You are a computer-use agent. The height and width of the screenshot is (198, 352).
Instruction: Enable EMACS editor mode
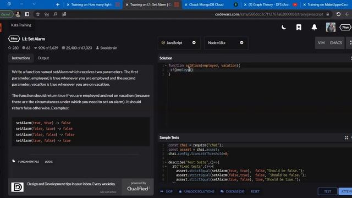(x=336, y=43)
